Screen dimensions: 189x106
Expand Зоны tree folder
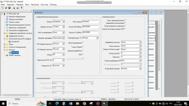(4, 44)
